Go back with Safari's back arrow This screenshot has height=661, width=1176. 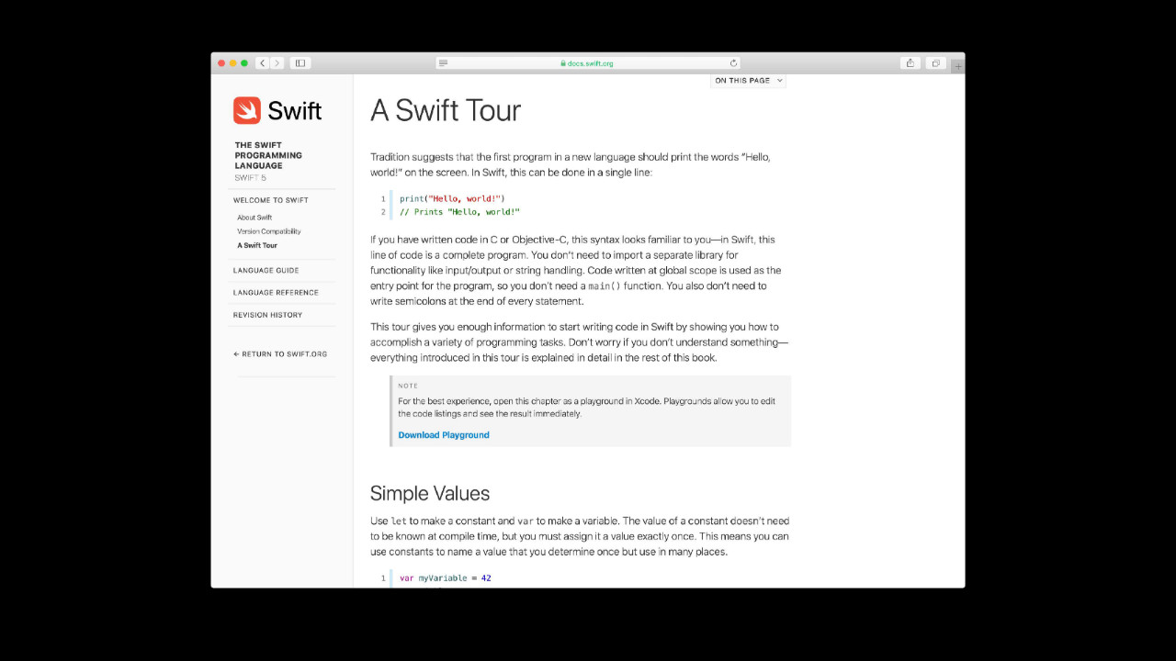click(x=263, y=63)
